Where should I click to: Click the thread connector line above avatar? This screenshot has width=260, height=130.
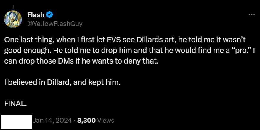(13, 7)
